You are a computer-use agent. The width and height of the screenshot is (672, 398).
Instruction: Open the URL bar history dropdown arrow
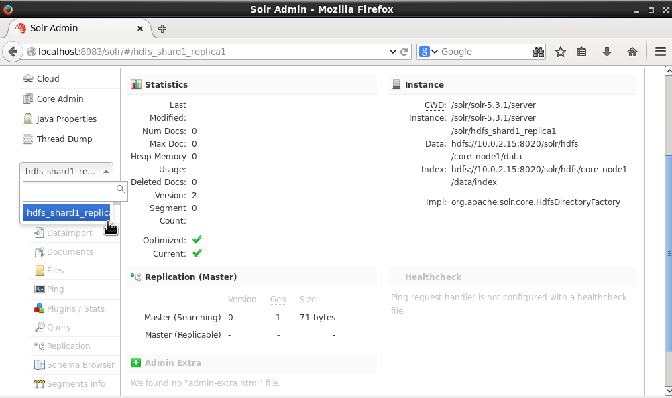click(392, 52)
